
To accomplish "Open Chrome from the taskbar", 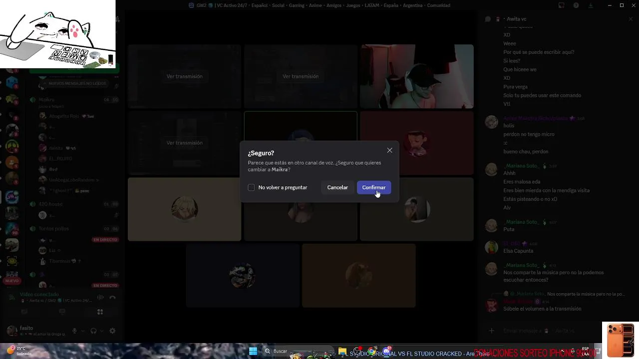I will pyautogui.click(x=371, y=352).
